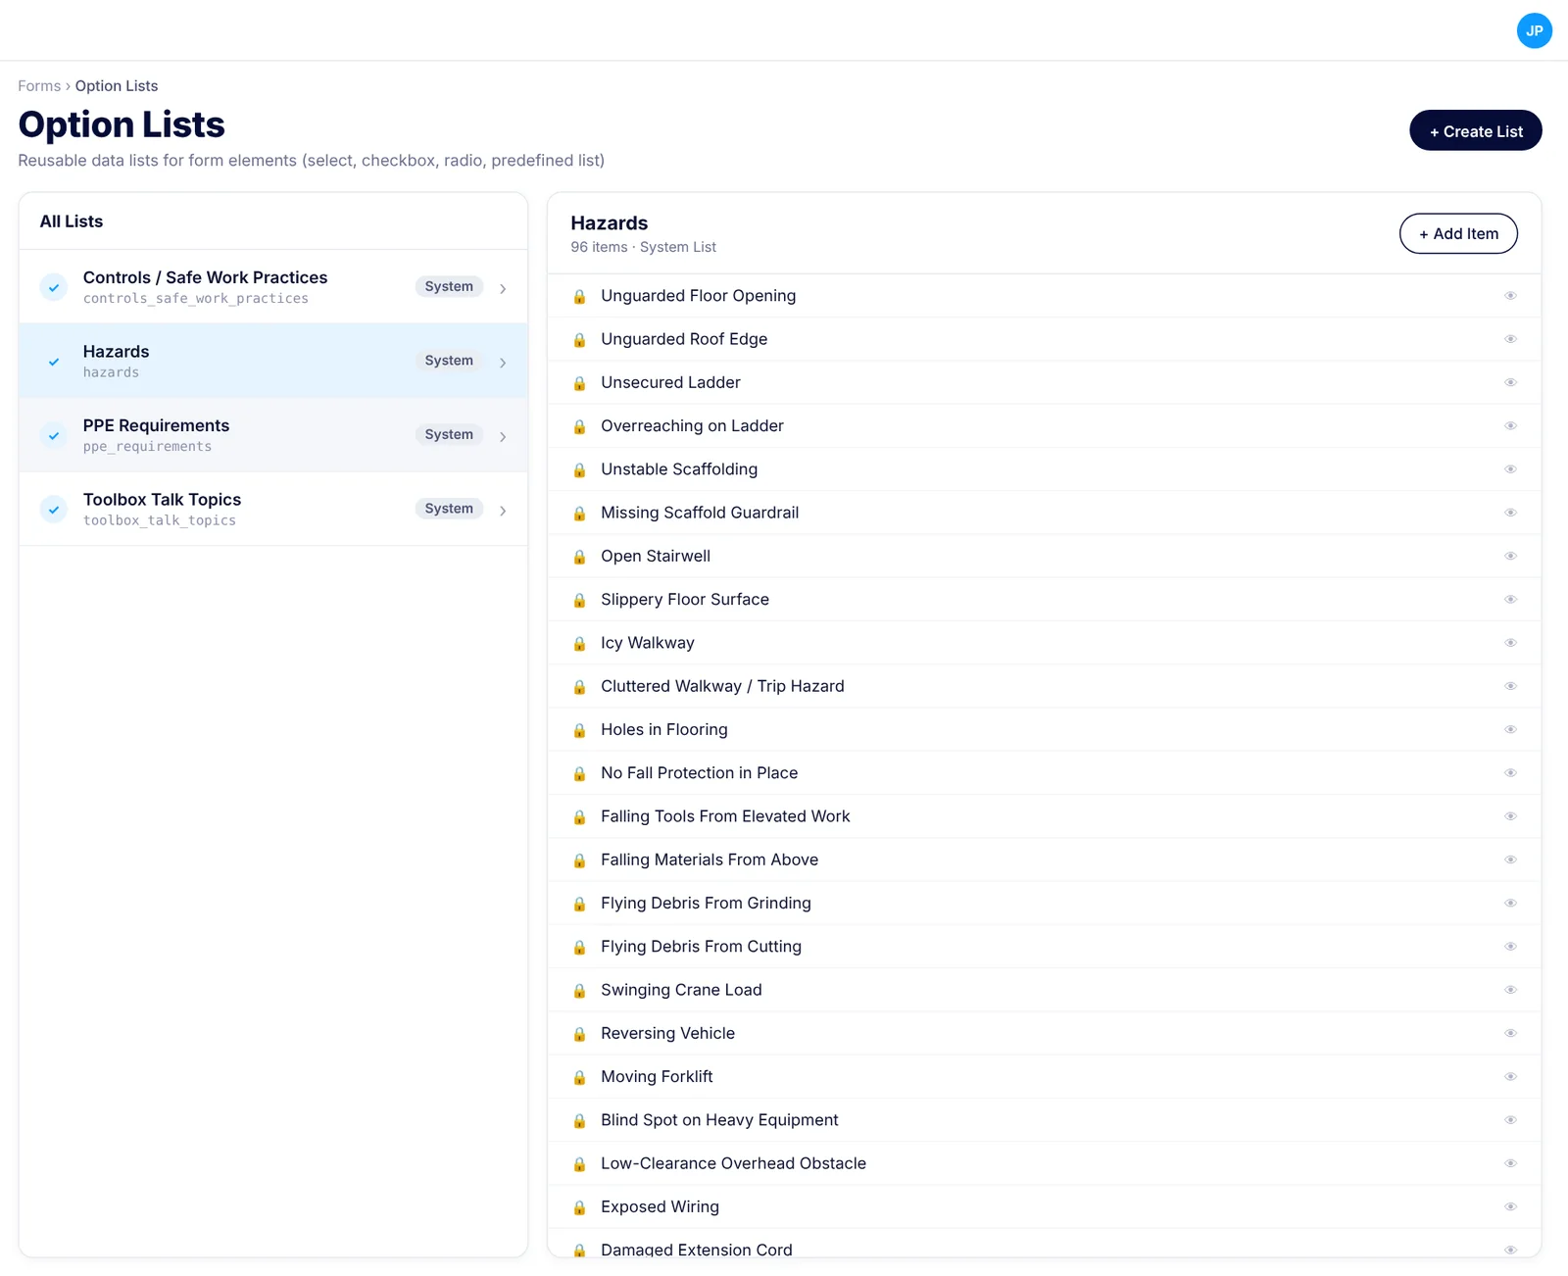
Task: Hide the Missing Scaffold Guardrail item
Action: click(x=1510, y=513)
